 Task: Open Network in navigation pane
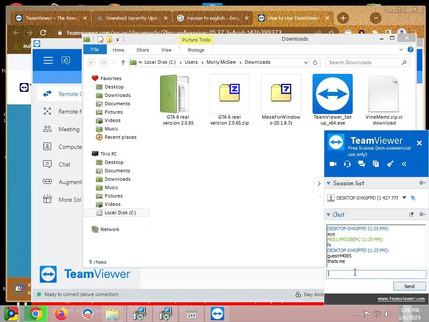pyautogui.click(x=110, y=229)
